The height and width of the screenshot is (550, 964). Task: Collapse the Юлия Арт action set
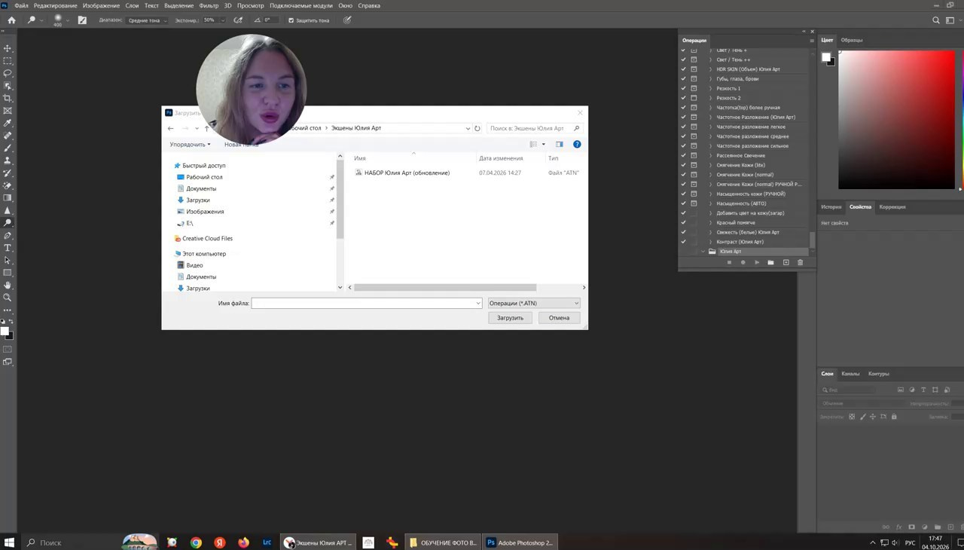point(703,252)
